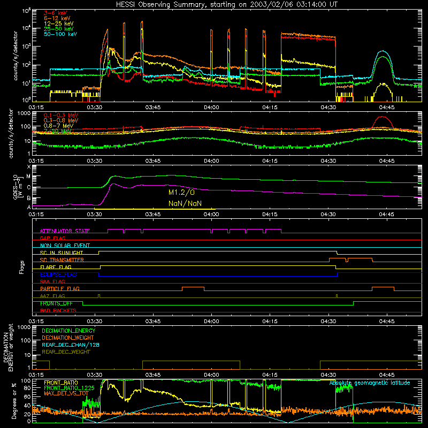Select the GAP_FLAG label

(52, 238)
